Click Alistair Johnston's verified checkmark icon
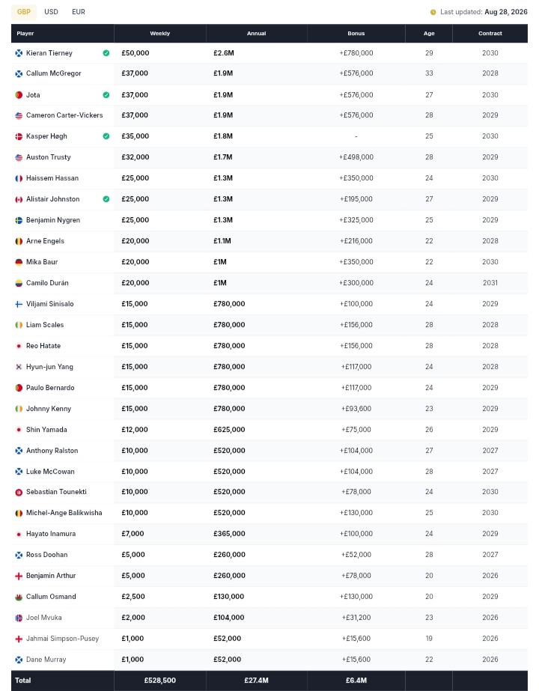The height and width of the screenshot is (691, 539). click(106, 199)
